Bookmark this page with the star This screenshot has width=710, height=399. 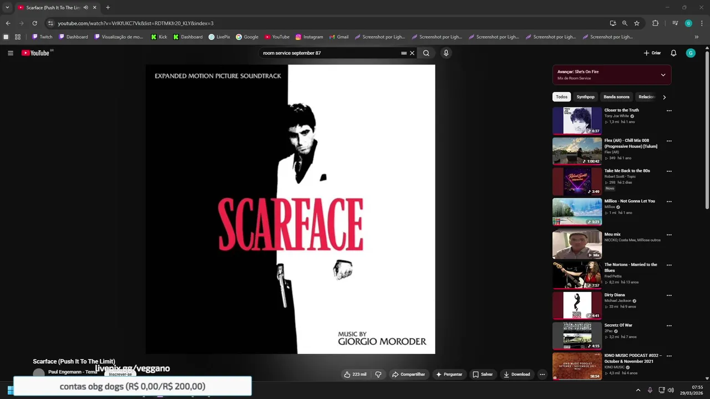coord(637,23)
